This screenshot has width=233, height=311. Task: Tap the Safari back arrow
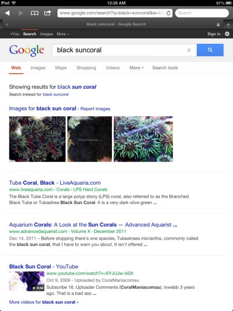pyautogui.click(x=8, y=13)
